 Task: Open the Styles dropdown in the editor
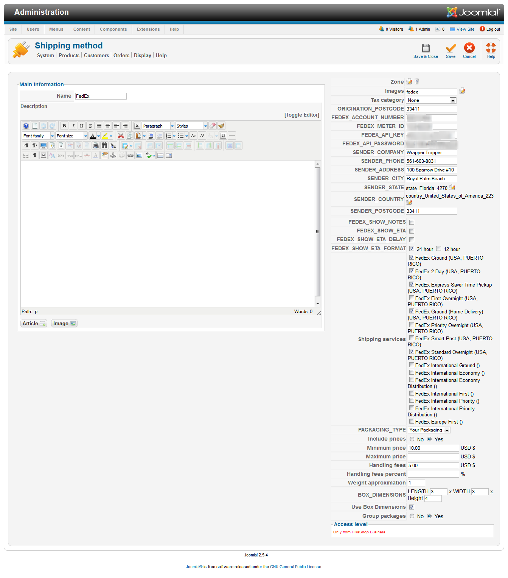[191, 126]
